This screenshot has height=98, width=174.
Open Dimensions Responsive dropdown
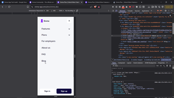[37, 11]
